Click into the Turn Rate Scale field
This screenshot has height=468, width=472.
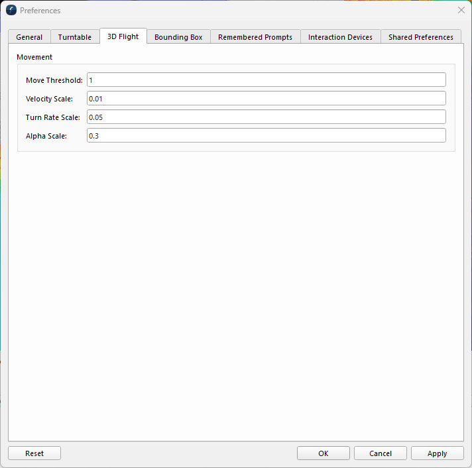coord(266,117)
